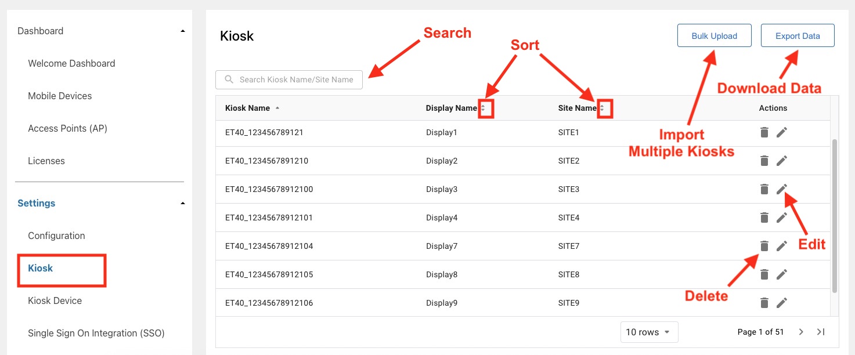Sort table by Display Name

pyautogui.click(x=483, y=108)
